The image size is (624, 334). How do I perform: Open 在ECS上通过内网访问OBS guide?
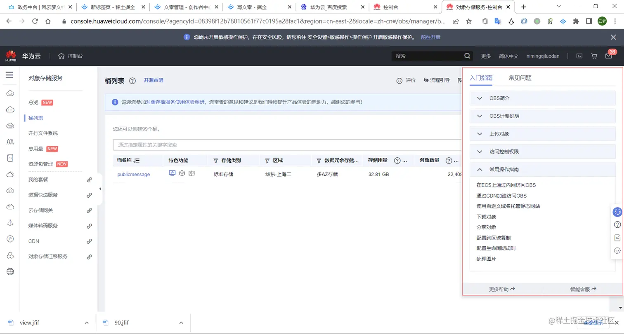506,185
